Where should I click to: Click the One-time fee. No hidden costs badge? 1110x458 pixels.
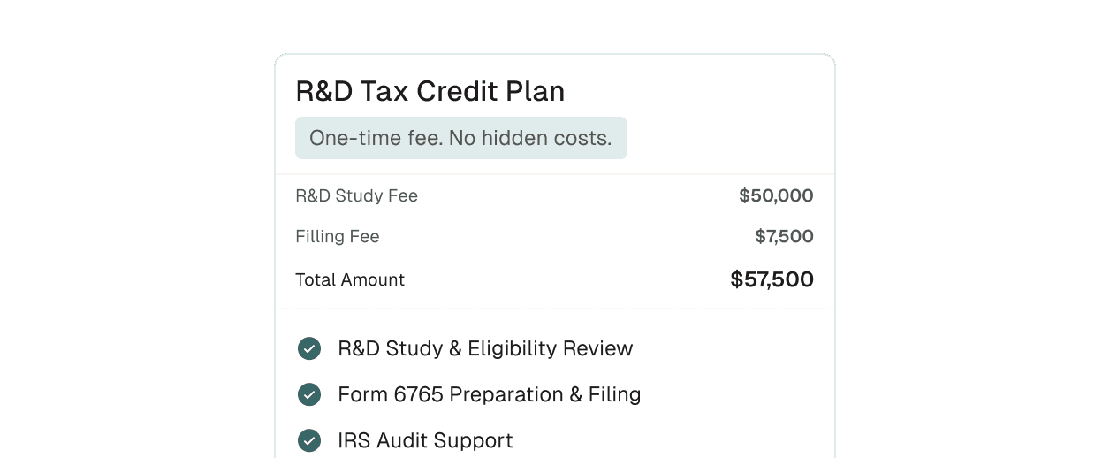(460, 138)
